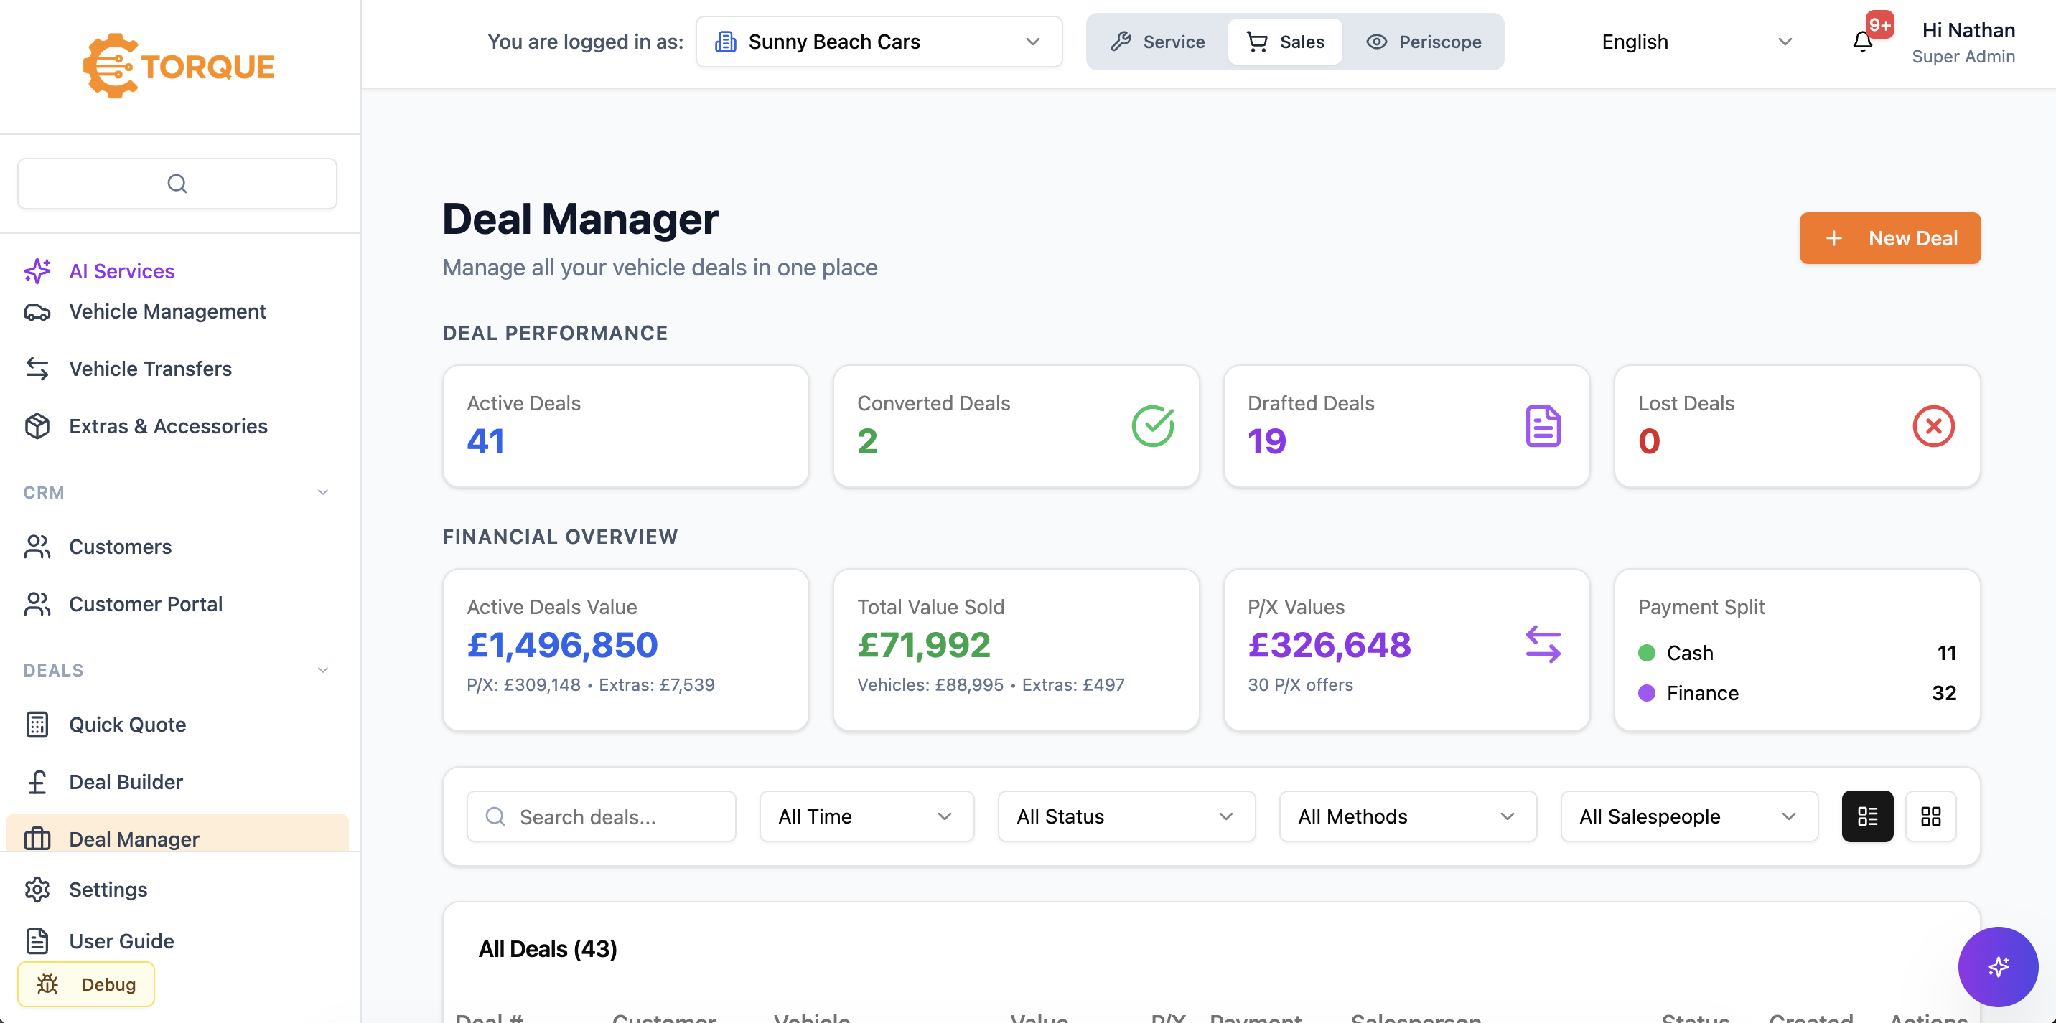Image resolution: width=2056 pixels, height=1023 pixels.
Task: Click the Quick Quote calculator icon
Action: pyautogui.click(x=37, y=725)
